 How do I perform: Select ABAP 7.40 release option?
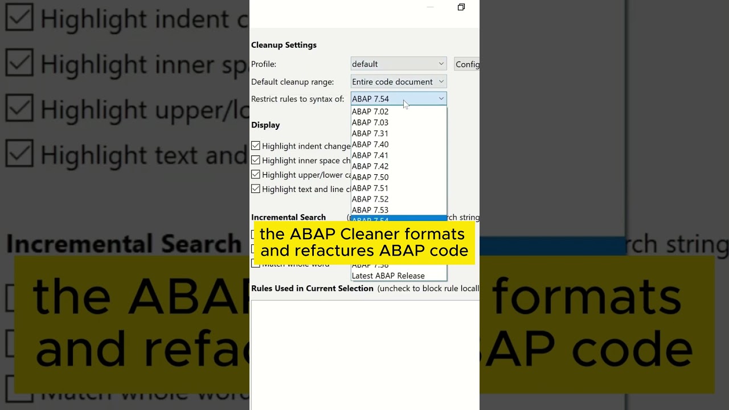(370, 145)
